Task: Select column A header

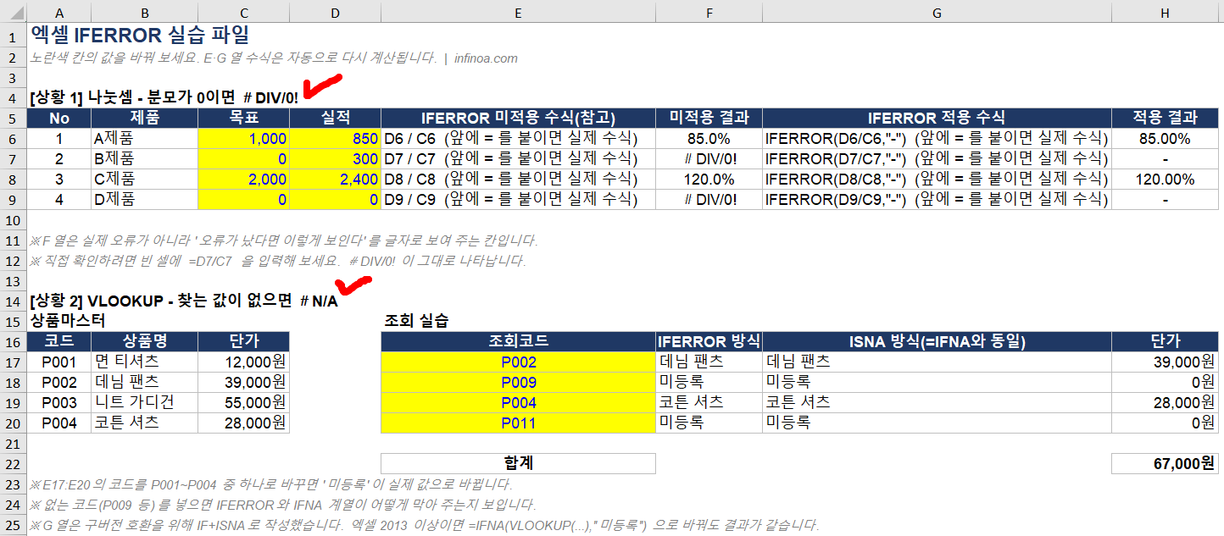Action: [x=58, y=13]
